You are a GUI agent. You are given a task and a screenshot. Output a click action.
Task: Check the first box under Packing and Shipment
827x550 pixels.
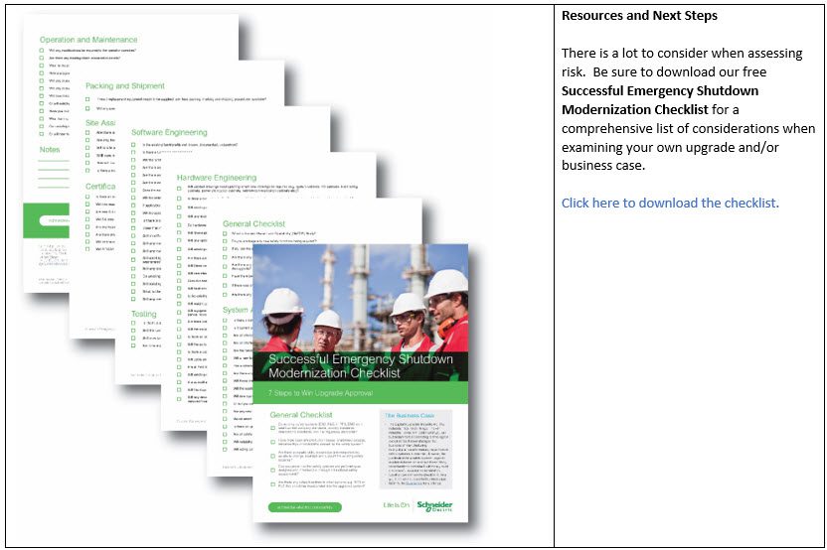[x=88, y=99]
